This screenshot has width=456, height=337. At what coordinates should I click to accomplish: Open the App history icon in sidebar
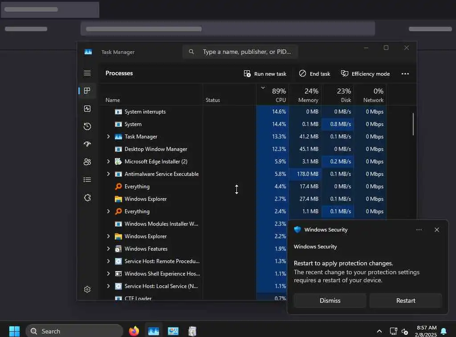click(x=87, y=126)
